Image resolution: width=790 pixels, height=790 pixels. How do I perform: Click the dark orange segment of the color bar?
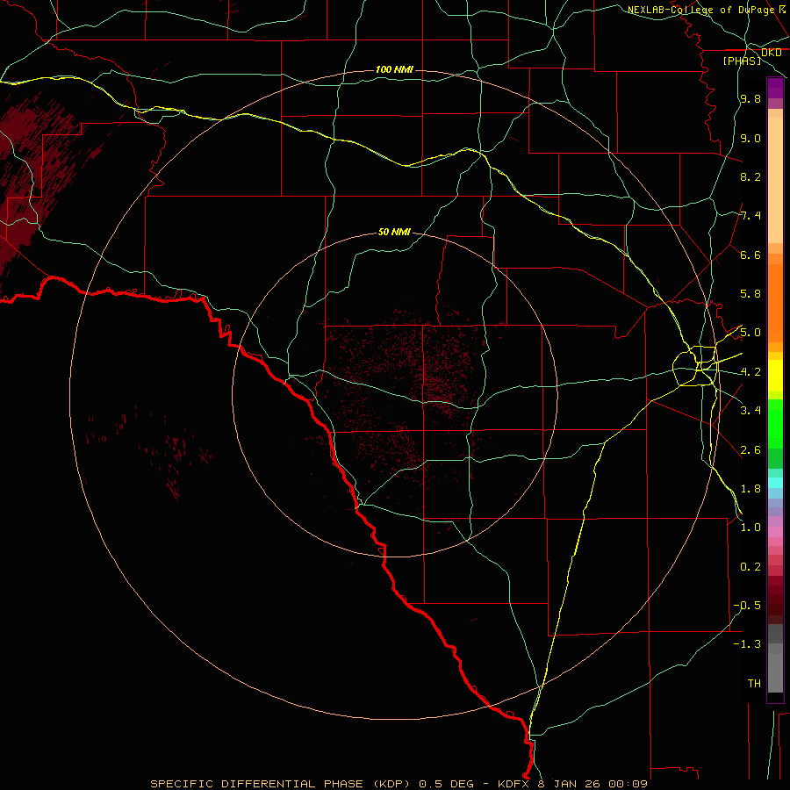pyautogui.click(x=775, y=304)
